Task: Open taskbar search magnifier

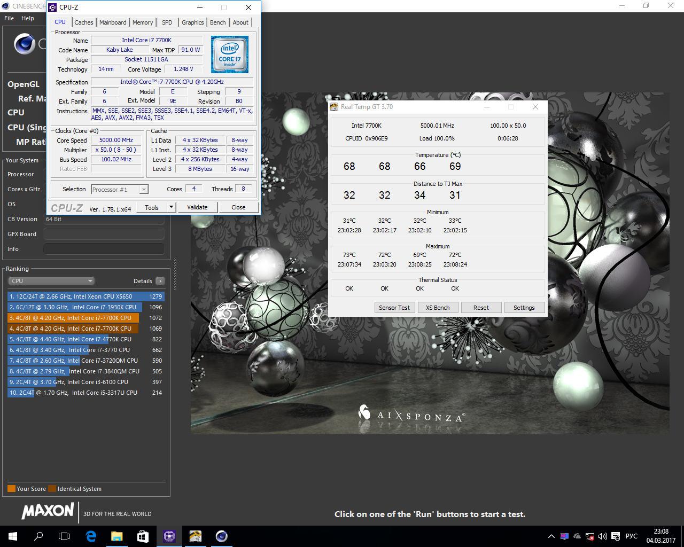Action: (38, 536)
